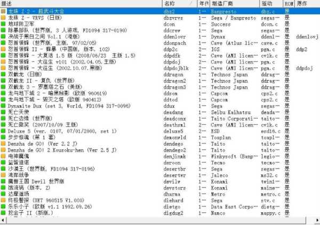Click the green icon beside 龙与地下城 2 - 暗黑秘影
This screenshot has width=320, height=225.
3,93
